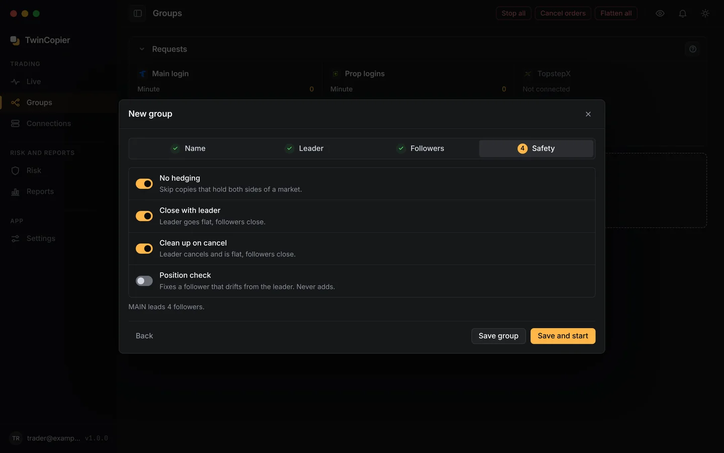Screen dimensions: 724x453
Task: Click the TopstepX icon
Action: (527, 74)
